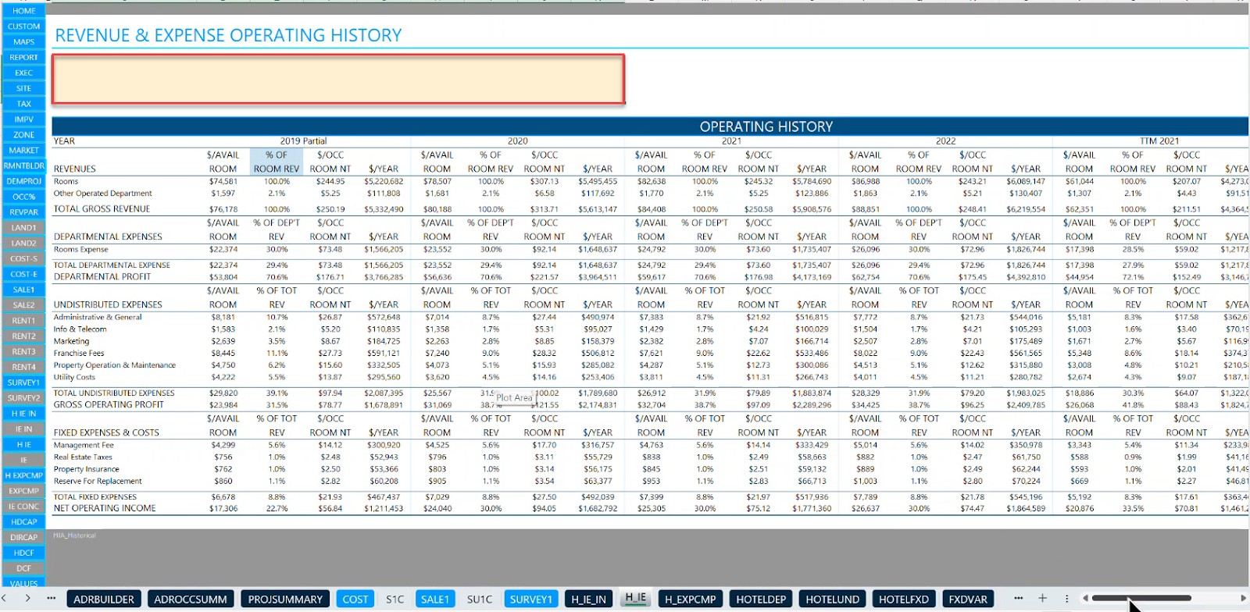
Task: Open the DCF sidebar button
Action: click(x=23, y=568)
